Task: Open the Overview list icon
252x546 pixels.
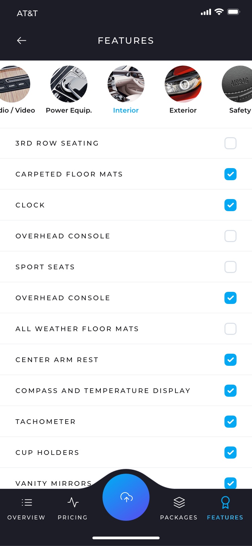Action: pyautogui.click(x=27, y=503)
